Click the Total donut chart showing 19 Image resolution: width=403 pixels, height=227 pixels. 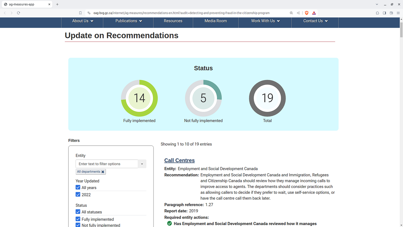point(267,98)
